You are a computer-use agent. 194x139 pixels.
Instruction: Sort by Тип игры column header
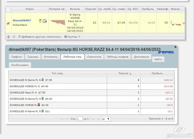57,73
